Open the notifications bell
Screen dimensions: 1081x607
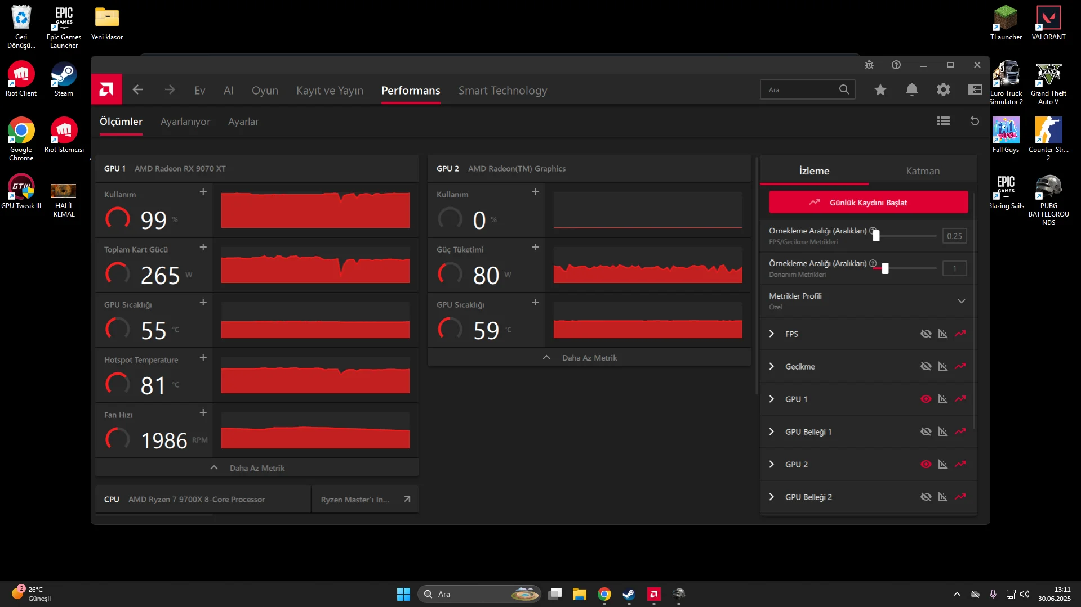coord(911,89)
